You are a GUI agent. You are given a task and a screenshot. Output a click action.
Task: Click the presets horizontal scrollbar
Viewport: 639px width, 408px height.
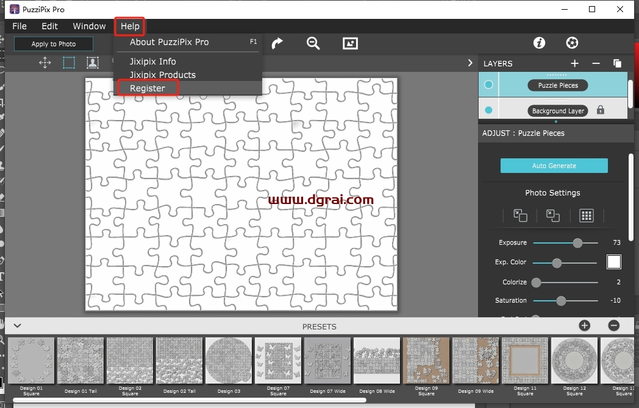click(x=190, y=400)
